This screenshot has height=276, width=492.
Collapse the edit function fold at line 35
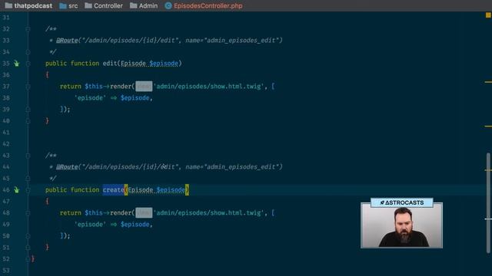(28, 64)
